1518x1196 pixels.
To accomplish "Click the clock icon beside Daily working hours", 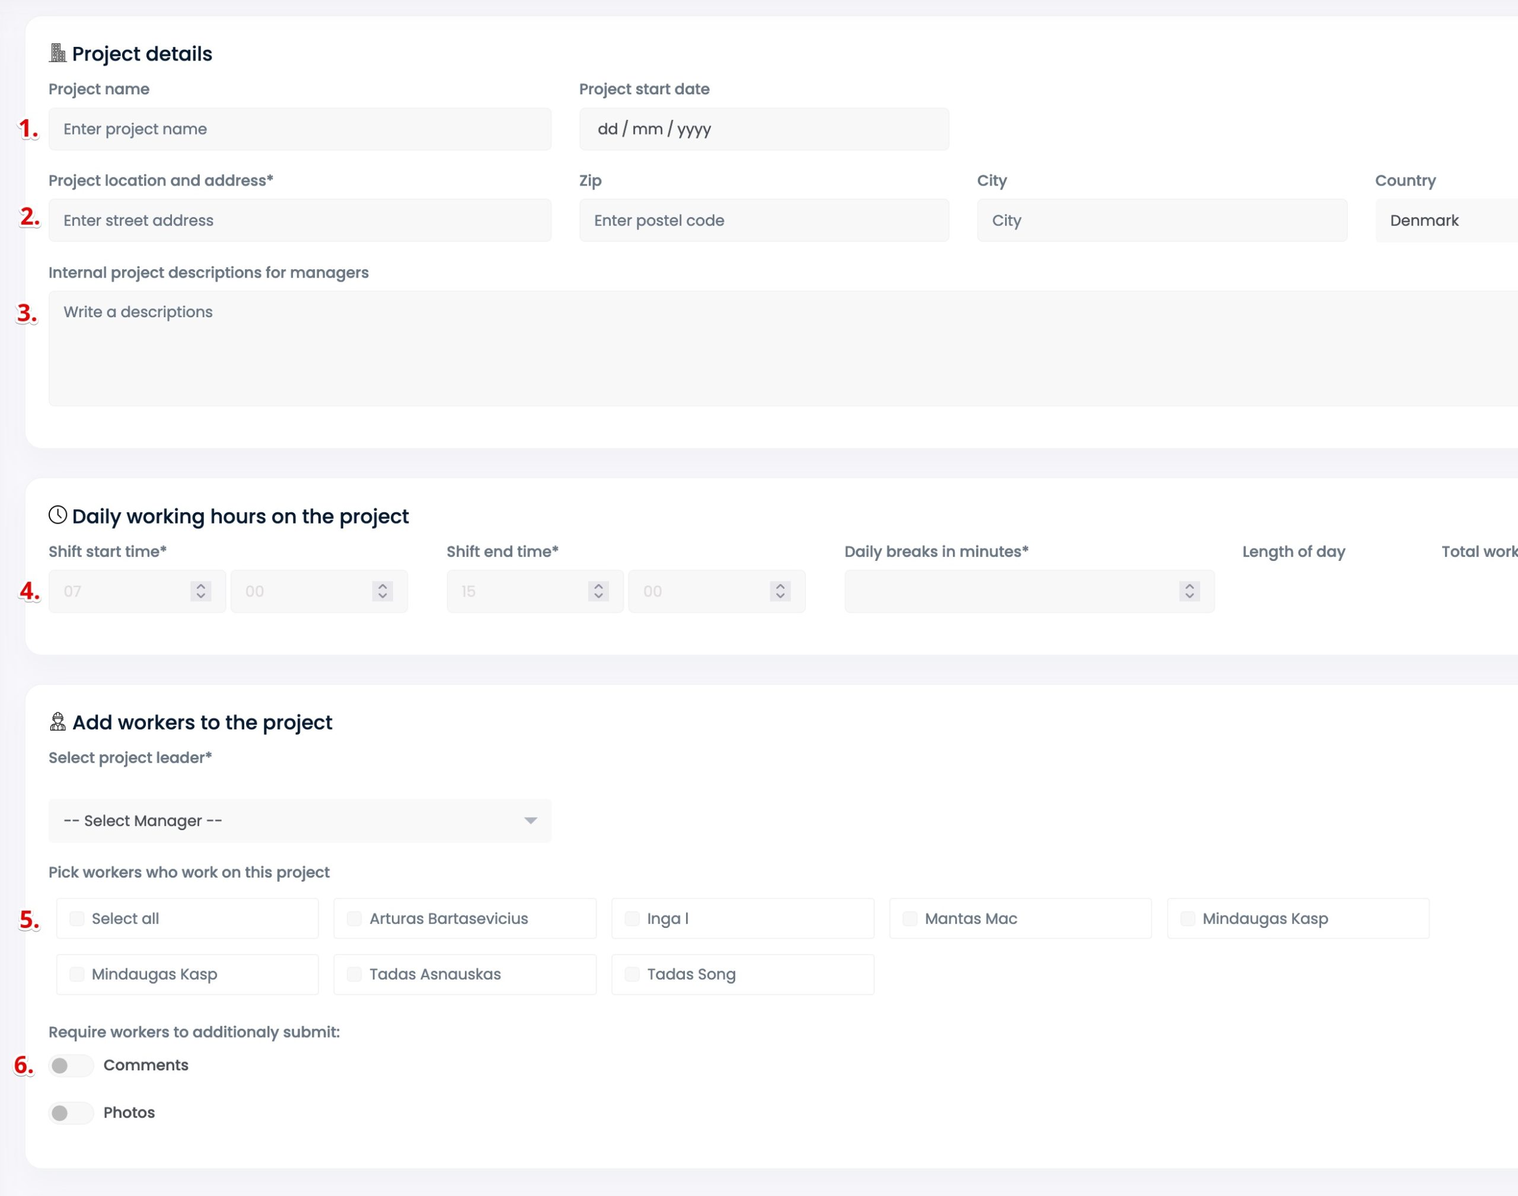I will tap(58, 515).
